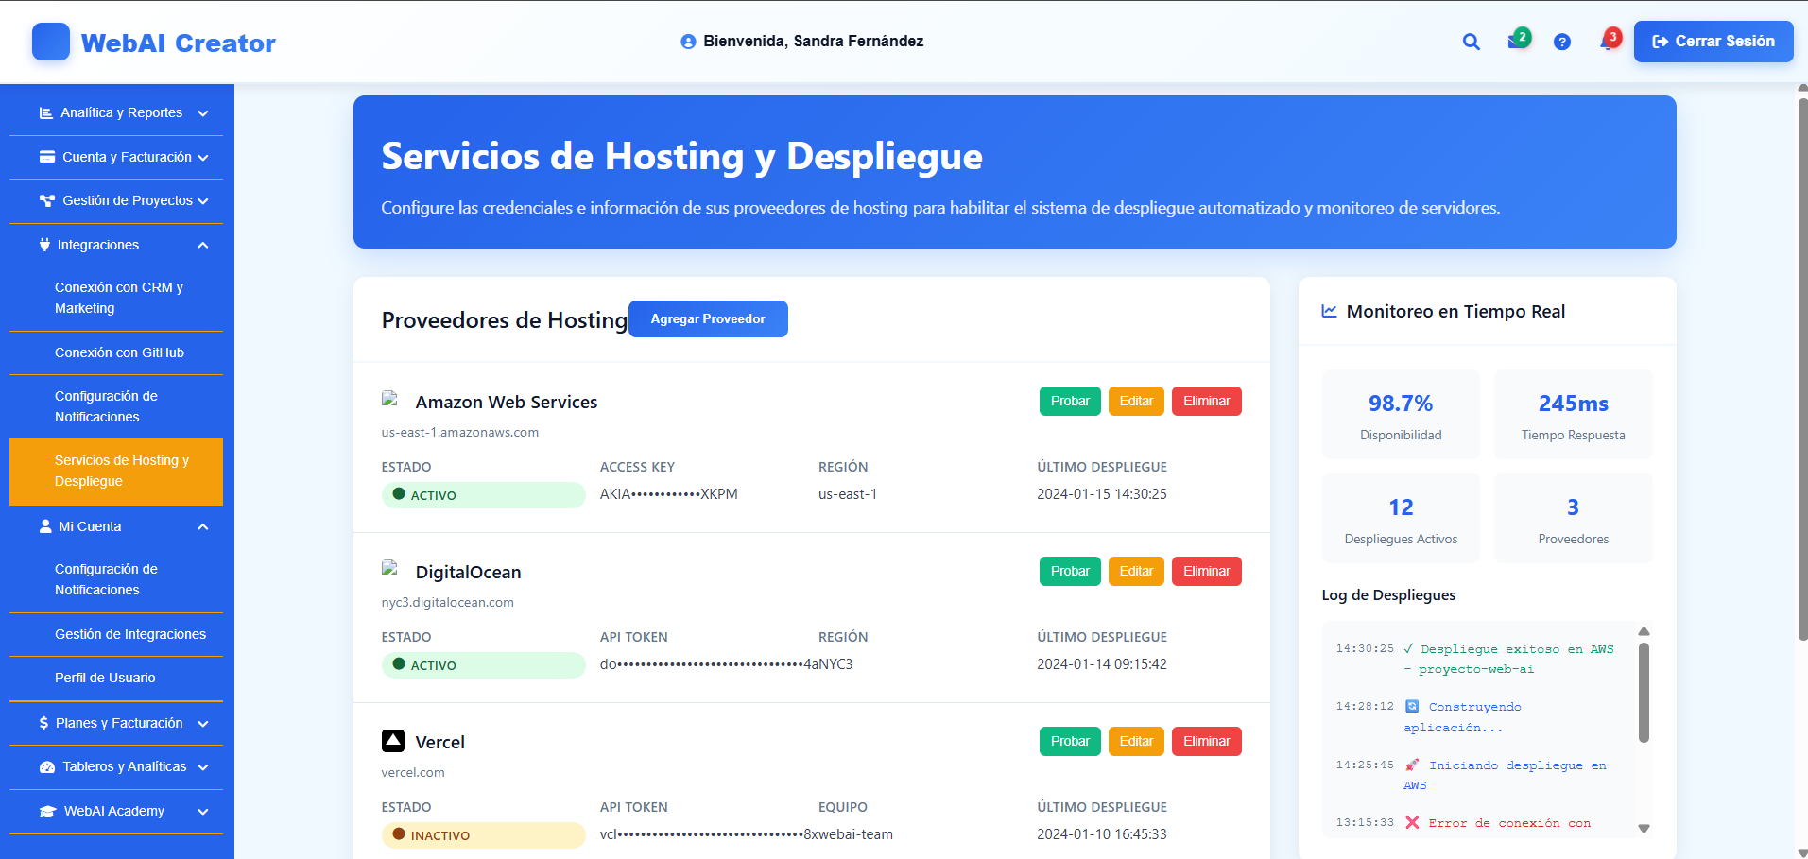Click the user avatar icon beside Bienvenida
The height and width of the screenshot is (859, 1808).
click(x=688, y=42)
